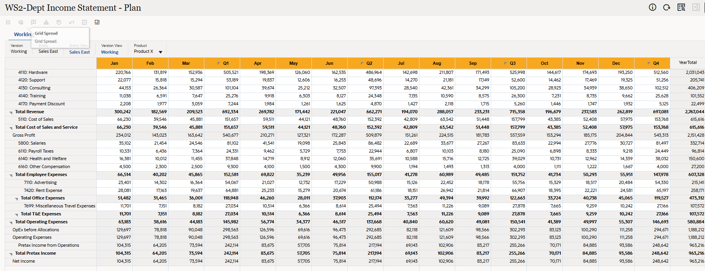Click the WS2-Dept Income Statement - Plan title
This screenshot has width=705, height=271.
coord(73,8)
